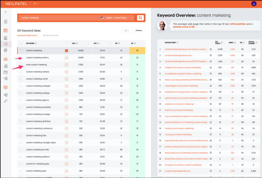Sort by the VOL column arrows
Image resolution: width=262 pixels, height=178 pixels.
point(88,43)
